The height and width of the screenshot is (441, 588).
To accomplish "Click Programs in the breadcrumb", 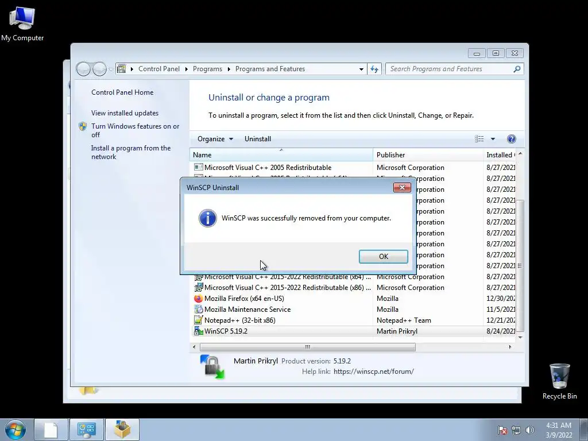I will coord(207,69).
